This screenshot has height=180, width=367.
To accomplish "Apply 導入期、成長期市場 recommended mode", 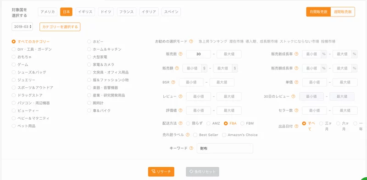I will (261, 42).
